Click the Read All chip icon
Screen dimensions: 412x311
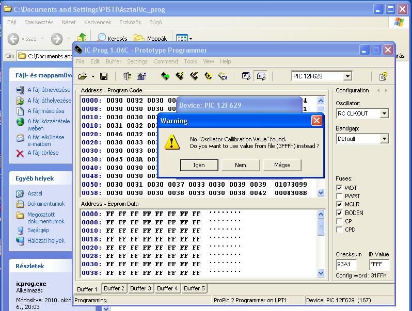tap(165, 76)
